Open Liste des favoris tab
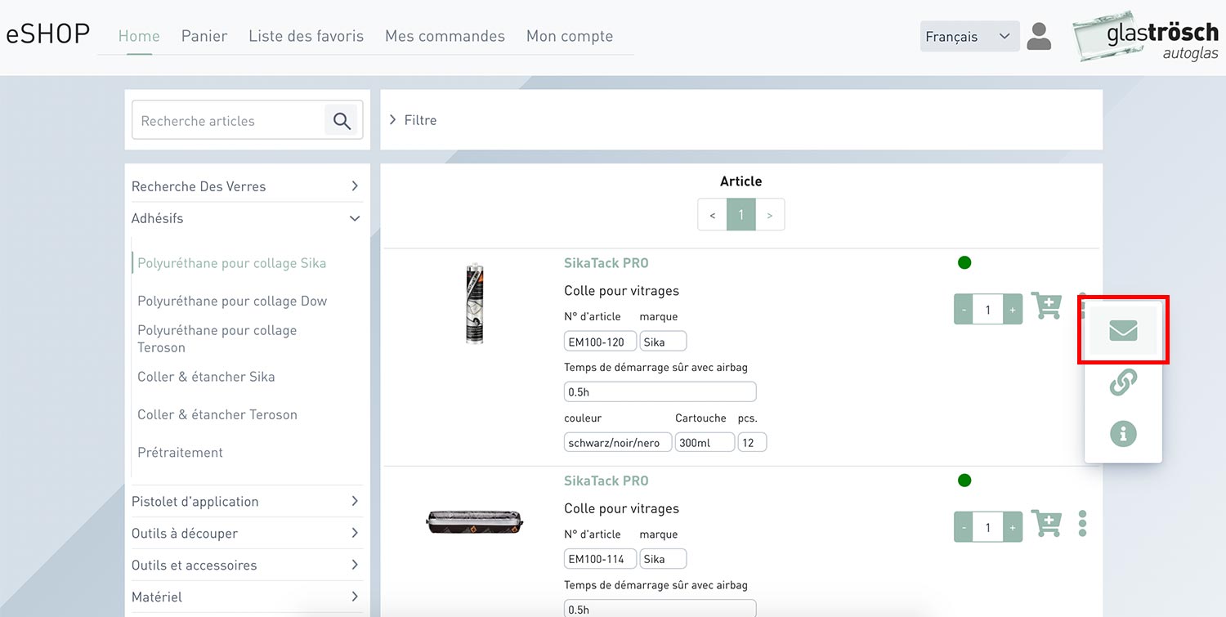The width and height of the screenshot is (1226, 617). pos(306,36)
